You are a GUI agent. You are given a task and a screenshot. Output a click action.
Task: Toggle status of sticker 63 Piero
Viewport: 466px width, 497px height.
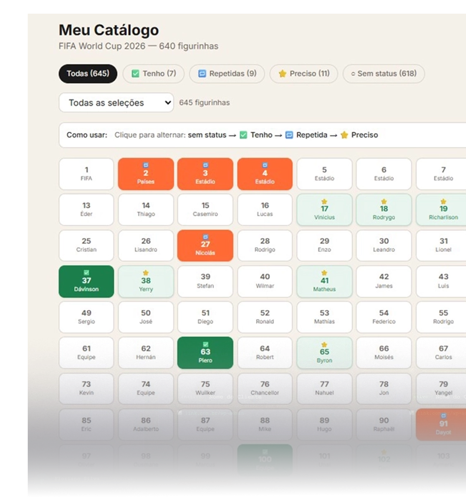click(205, 353)
